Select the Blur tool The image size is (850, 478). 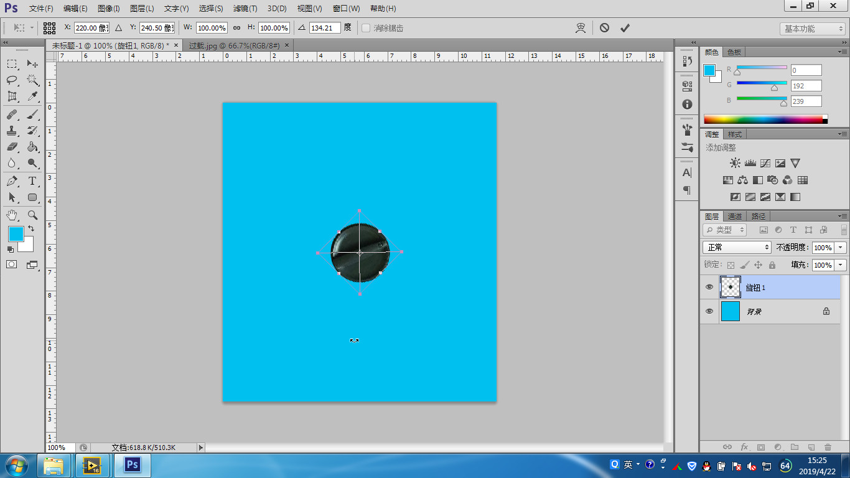tap(12, 163)
